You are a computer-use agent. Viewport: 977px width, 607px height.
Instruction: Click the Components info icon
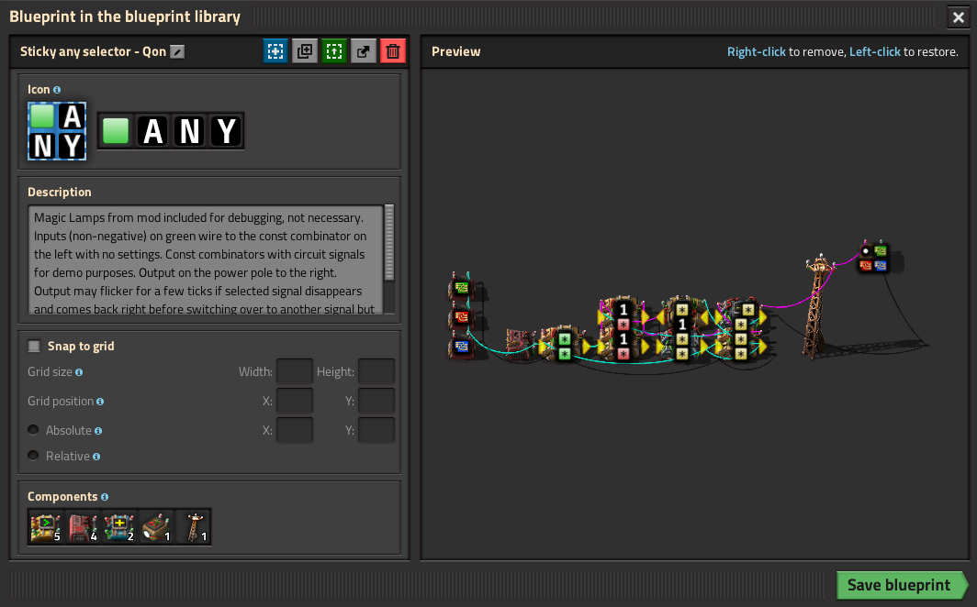105,497
